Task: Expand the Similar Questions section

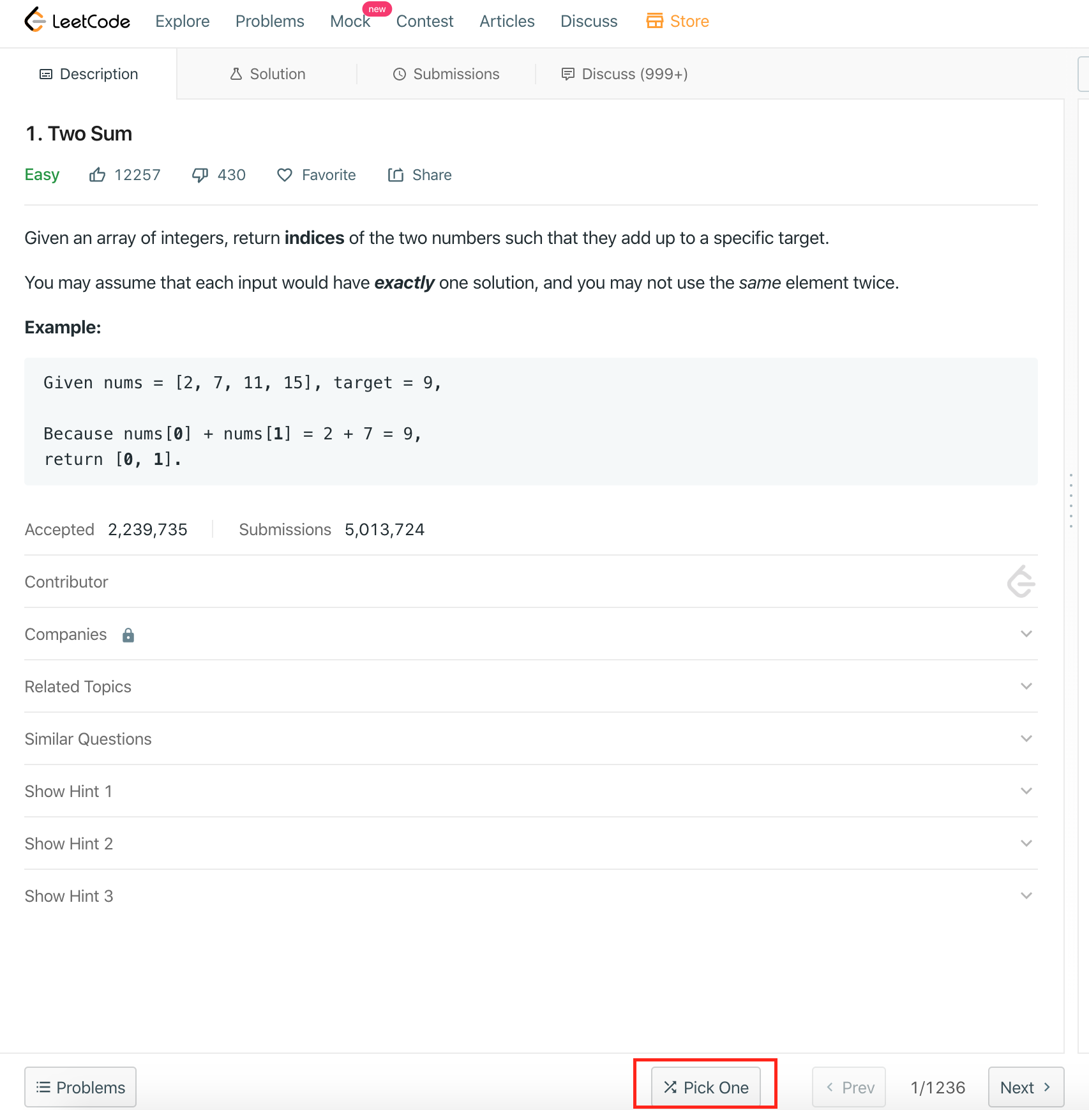Action: pos(1026,739)
